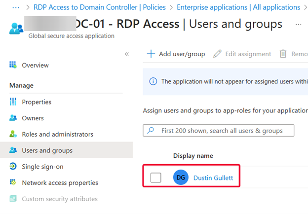
Task: Open the Dustin Gullett user link
Action: click(x=213, y=178)
